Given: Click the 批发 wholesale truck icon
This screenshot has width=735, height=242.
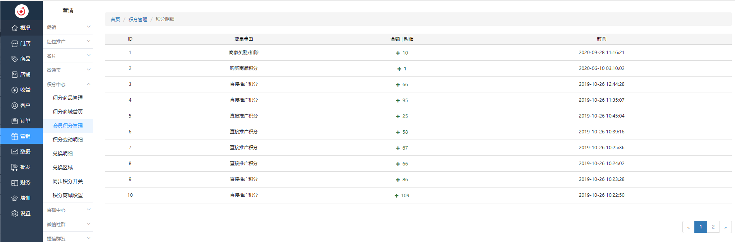Looking at the screenshot, I should pos(15,167).
